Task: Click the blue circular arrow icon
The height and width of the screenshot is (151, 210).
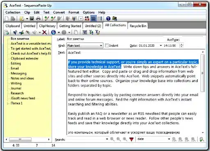Action: (53, 32)
